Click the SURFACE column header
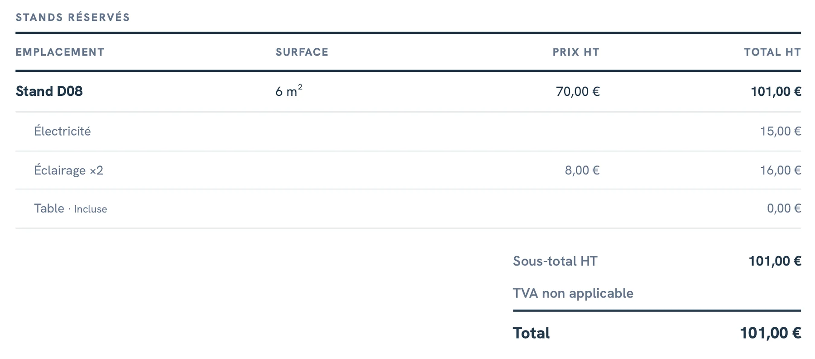815x359 pixels. point(302,52)
